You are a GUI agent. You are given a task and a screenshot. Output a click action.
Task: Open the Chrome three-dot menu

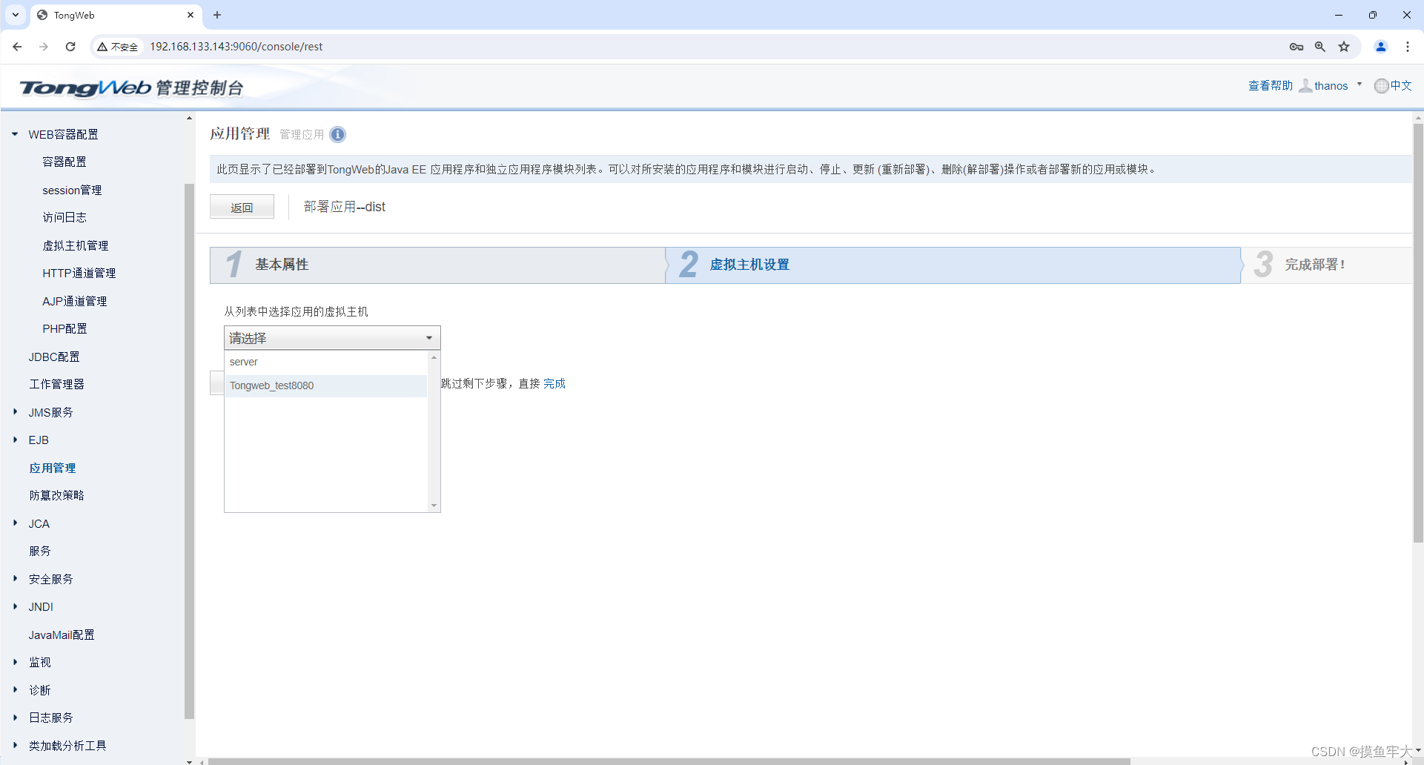(1408, 47)
